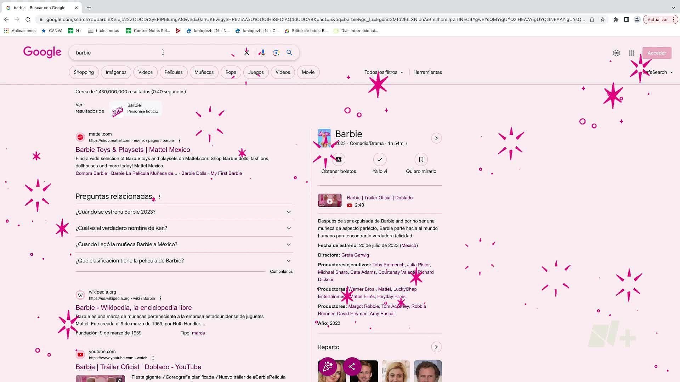Start voice search with microphone icon

(x=262, y=53)
